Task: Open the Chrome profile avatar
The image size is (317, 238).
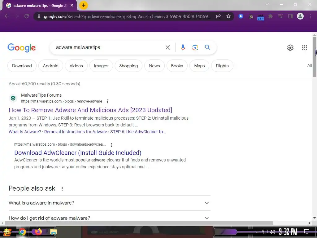Action: (300, 16)
